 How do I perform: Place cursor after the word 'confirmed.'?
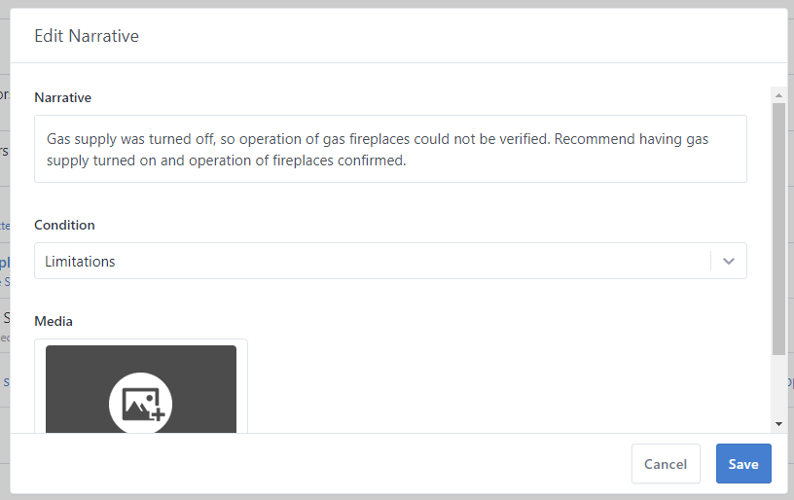[x=407, y=161]
